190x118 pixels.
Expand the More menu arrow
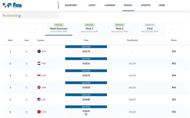click(167, 5)
